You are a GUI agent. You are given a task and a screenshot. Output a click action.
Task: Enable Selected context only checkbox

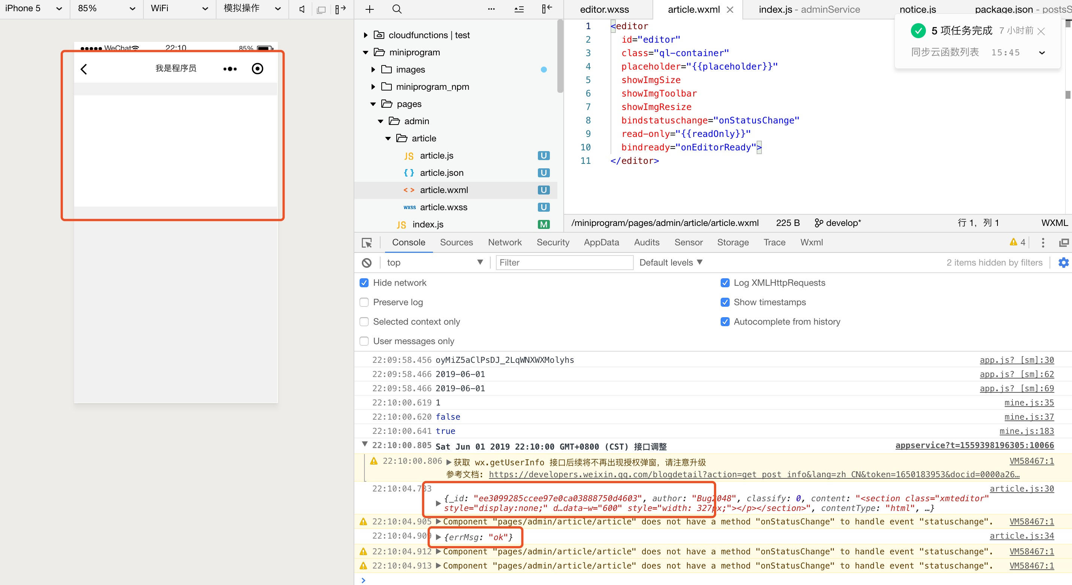point(364,322)
